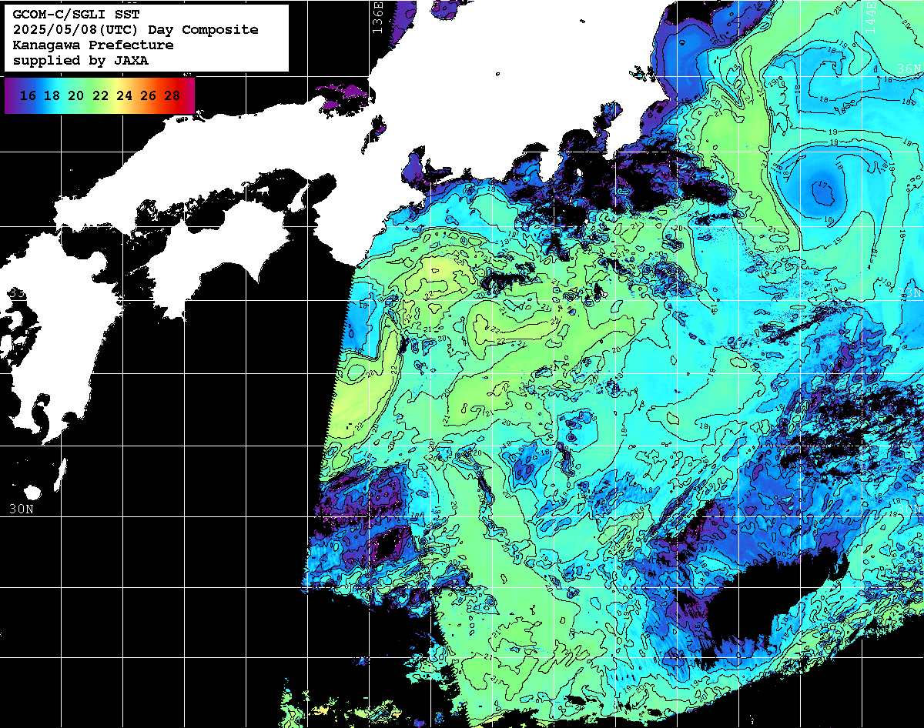Click the 'Kanagawa Prefecture' label
This screenshot has width=924, height=728.
92,45
